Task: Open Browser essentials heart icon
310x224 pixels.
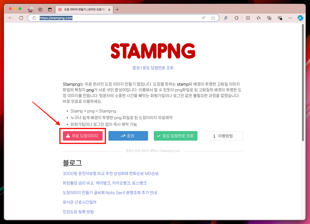Action: pyautogui.click(x=280, y=18)
